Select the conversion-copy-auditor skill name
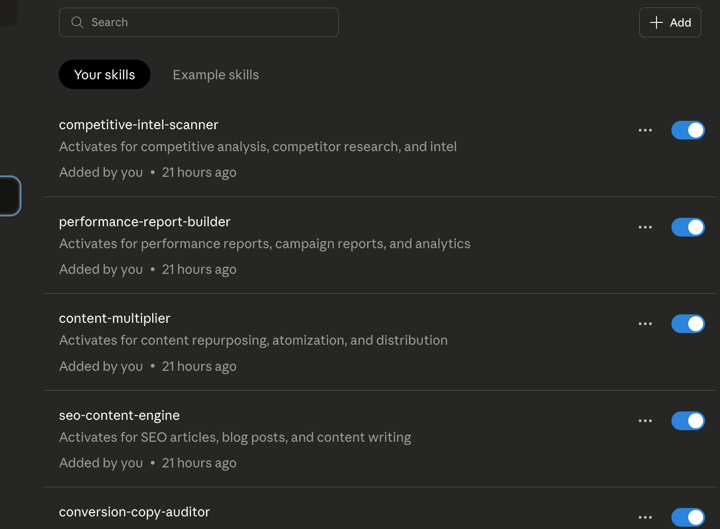Viewport: 720px width, 529px height. pyautogui.click(x=134, y=512)
